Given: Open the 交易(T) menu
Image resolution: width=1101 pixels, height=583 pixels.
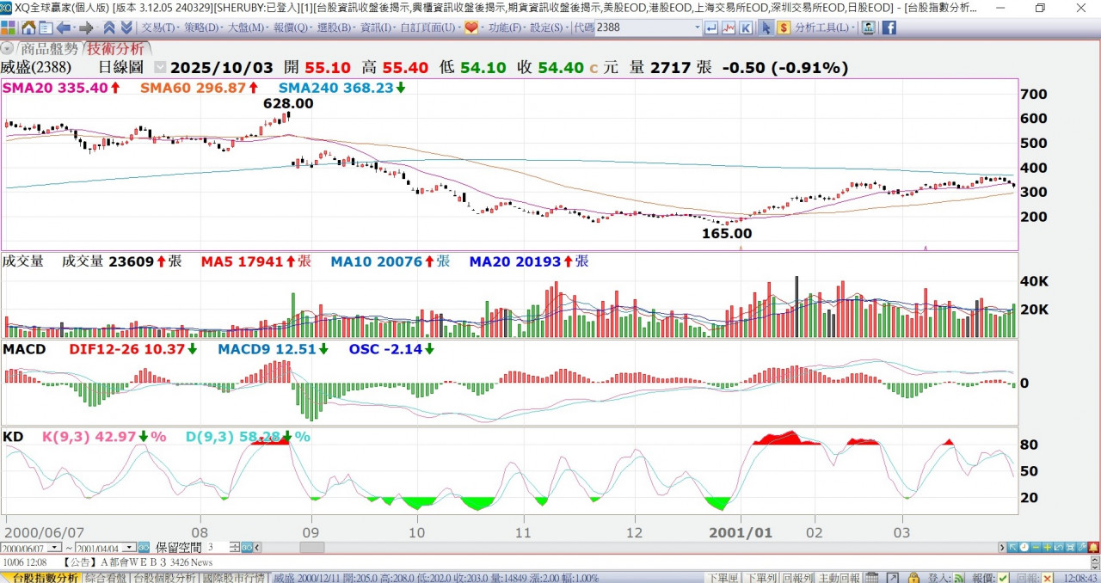Looking at the screenshot, I should [158, 28].
